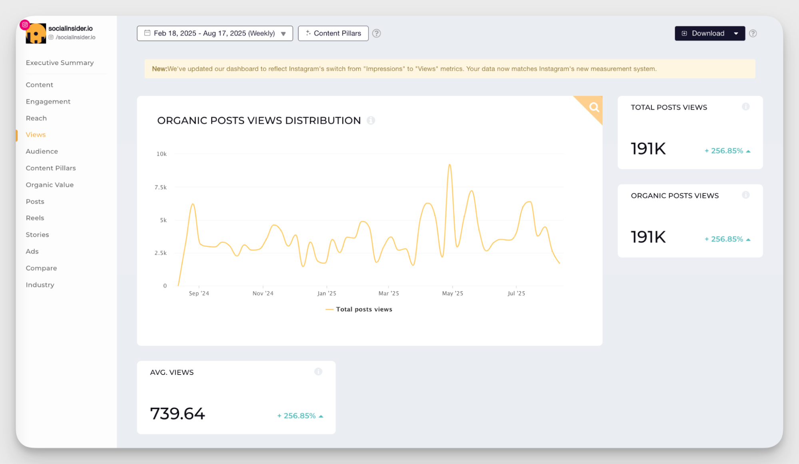Click the Content Pillars filter button
Viewport: 799px width, 464px height.
[333, 33]
